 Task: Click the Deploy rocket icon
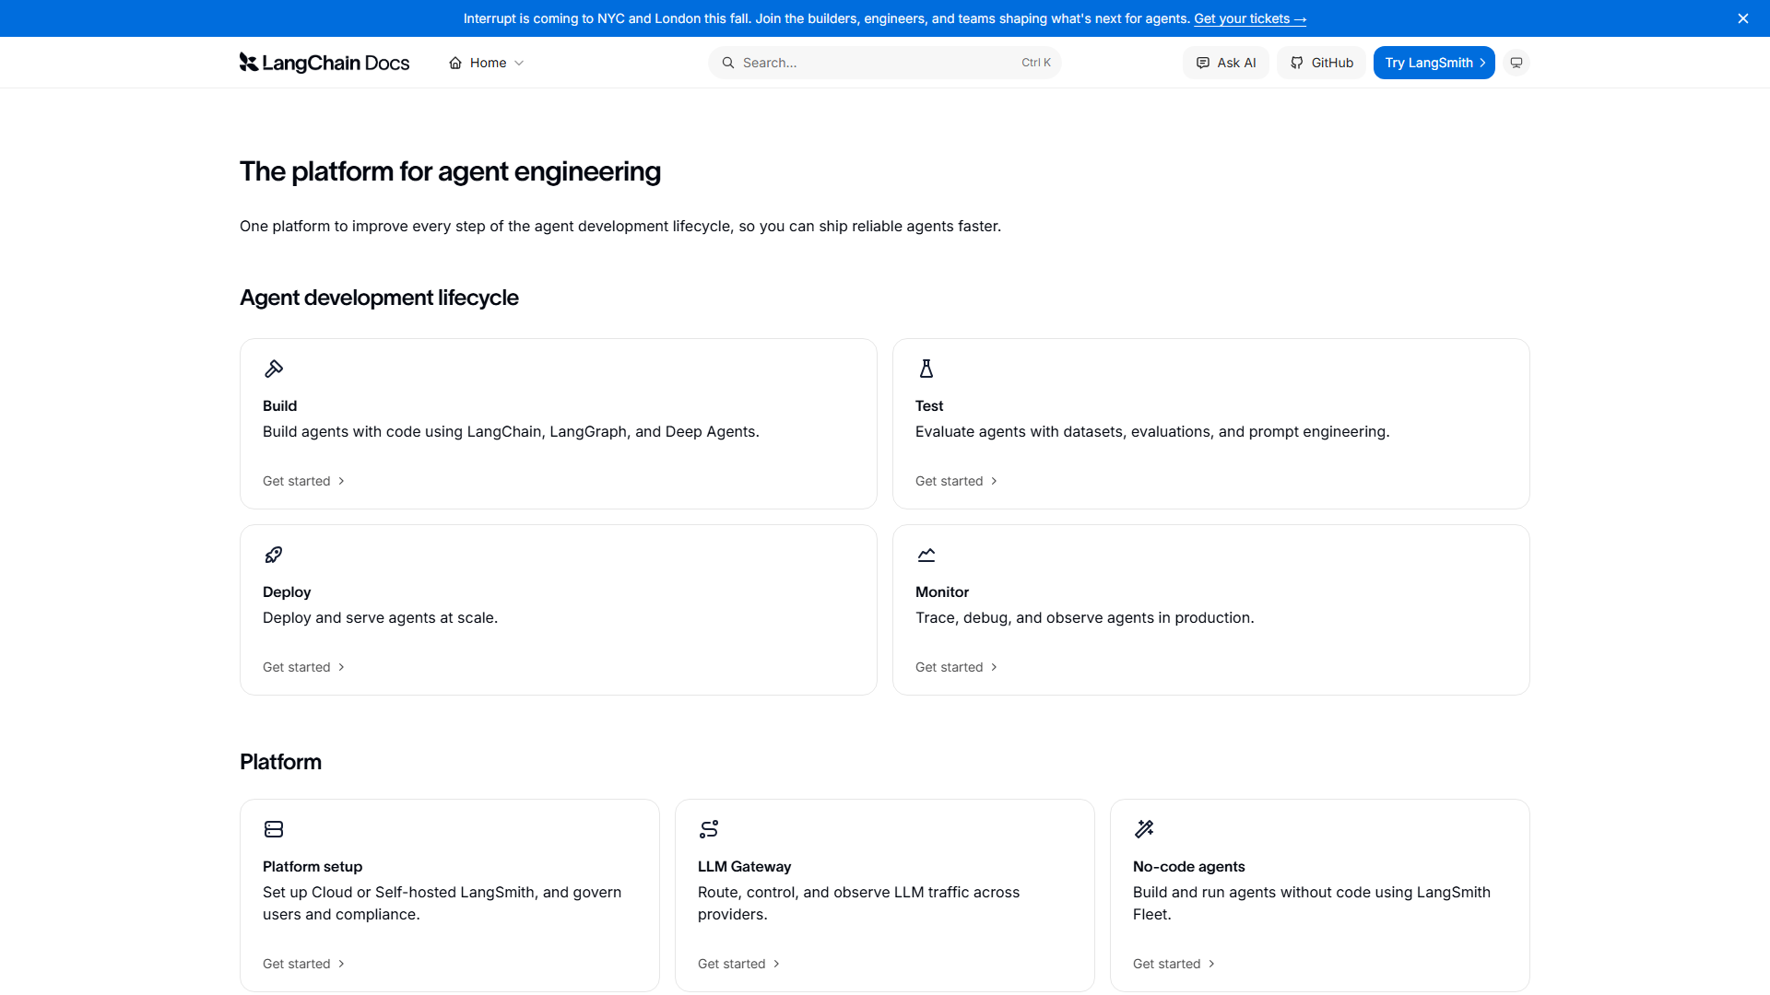click(x=274, y=555)
